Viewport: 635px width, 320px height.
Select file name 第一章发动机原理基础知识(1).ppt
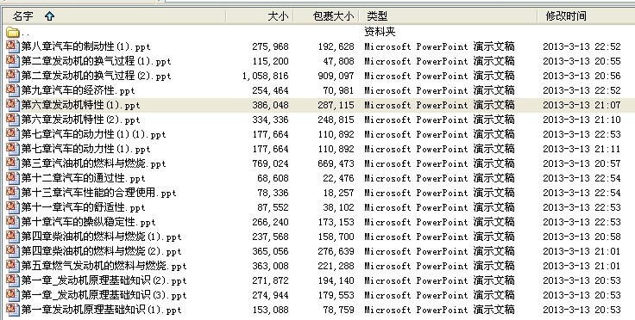click(101, 310)
